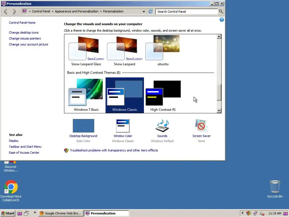Click the Window Color label
289x217 pixels.
(123, 136)
